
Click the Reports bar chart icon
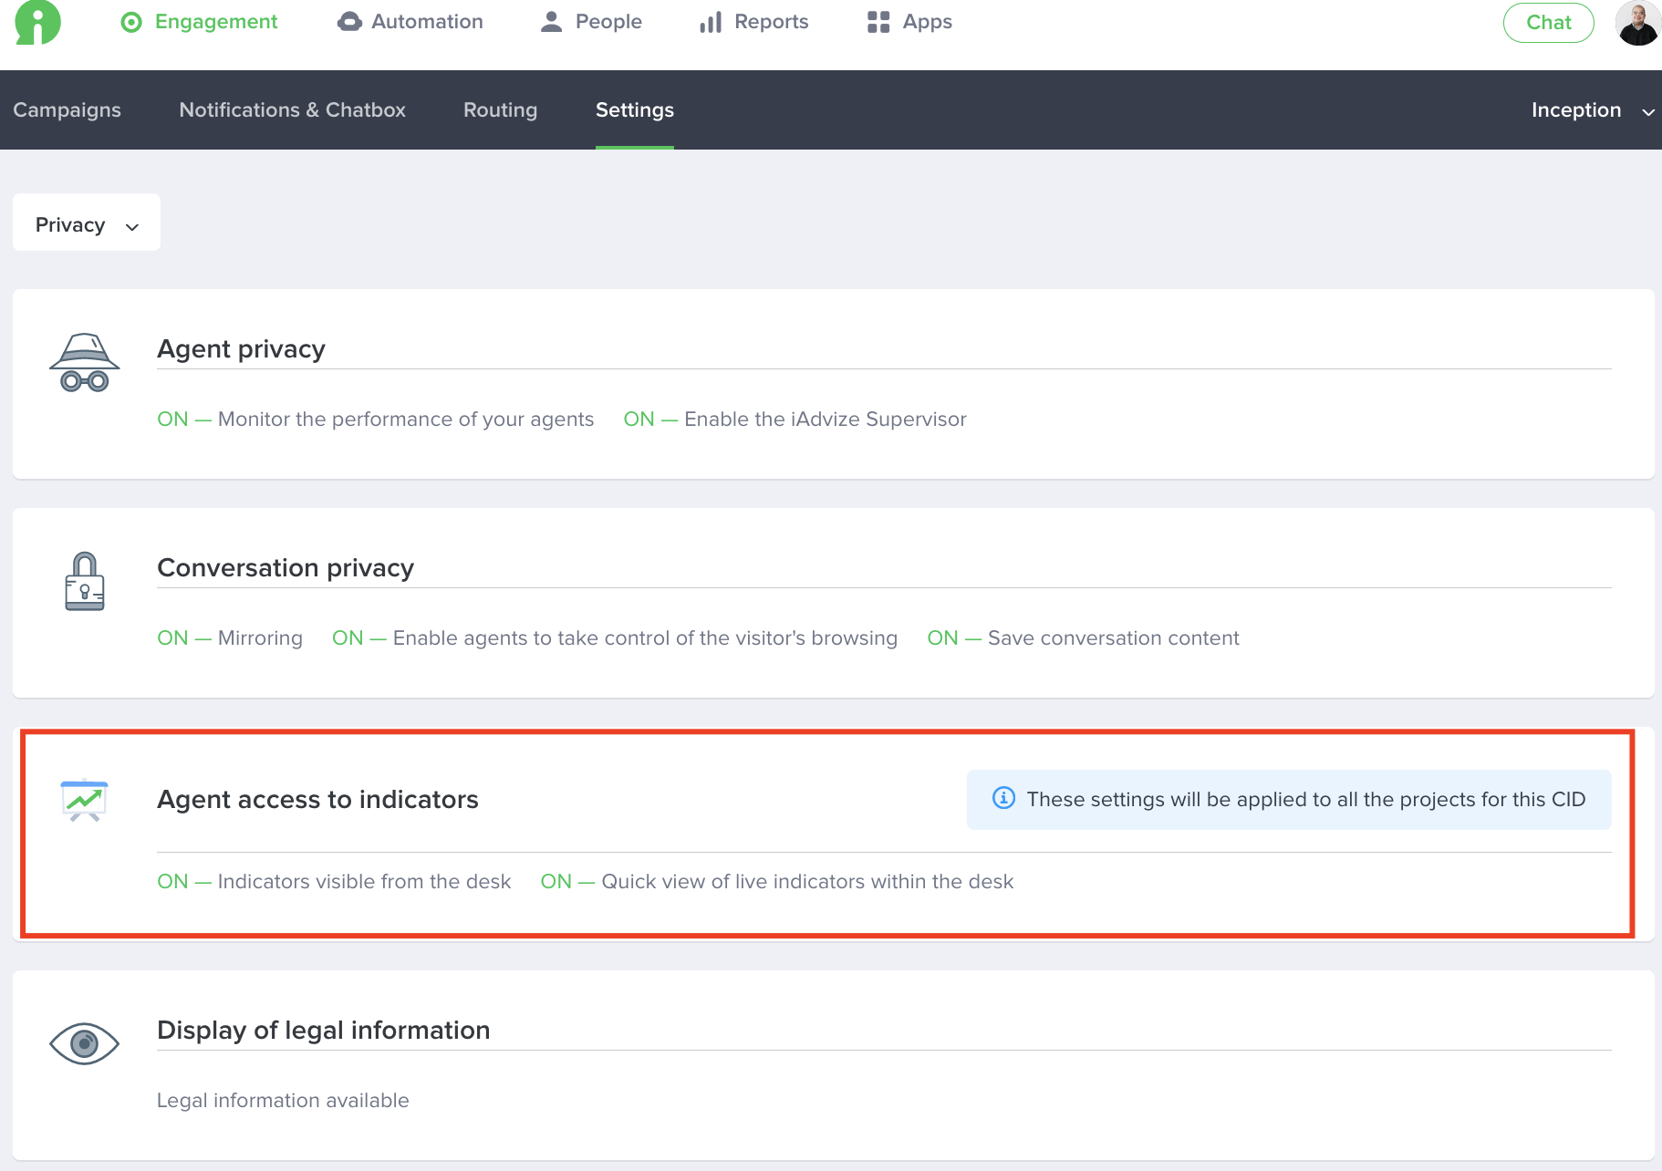[x=711, y=22]
